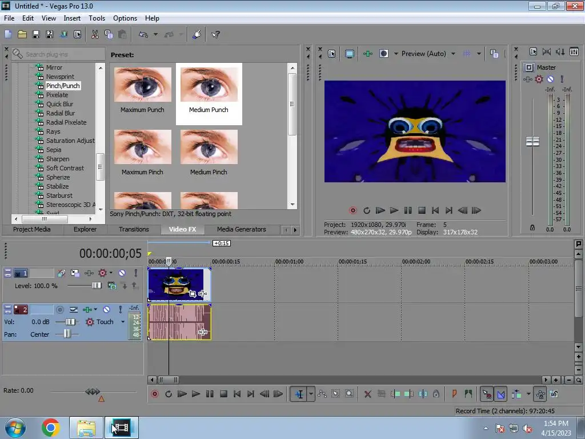Arm audio track 2 for record
Viewport: 585px width, 439px height.
coord(59,309)
